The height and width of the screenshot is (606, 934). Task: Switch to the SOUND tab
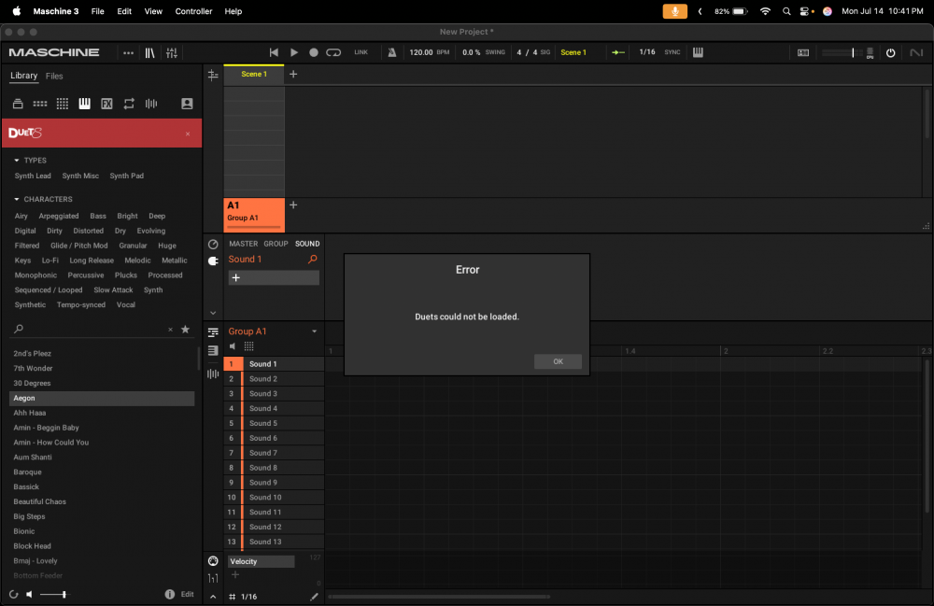307,244
